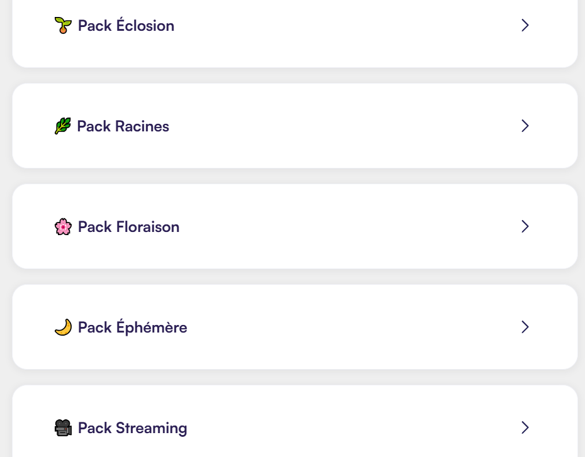
Task: Click the leafy herb icon beside Pack Racines
Action: pos(63,126)
